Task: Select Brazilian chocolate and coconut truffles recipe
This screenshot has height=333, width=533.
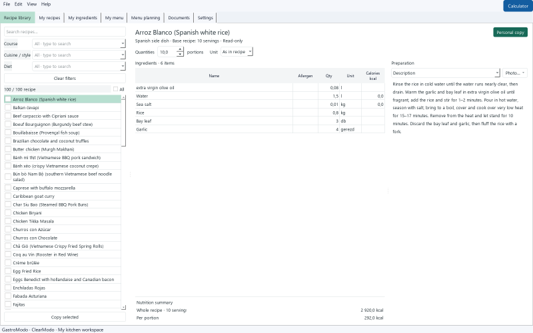Action: point(63,141)
